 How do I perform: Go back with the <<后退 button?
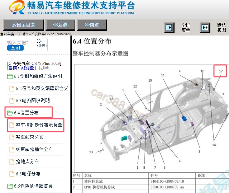[x=61, y=25]
